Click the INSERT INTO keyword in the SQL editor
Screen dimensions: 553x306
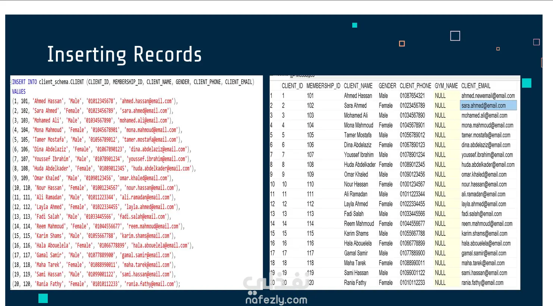tap(24, 82)
